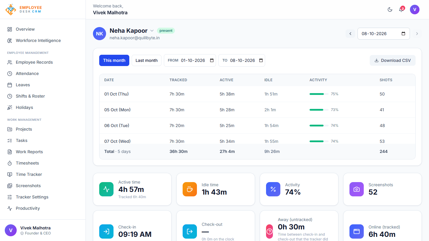Click the 05 Oct (Mon) activity bar
Viewport: 429px width, 241px height.
(x=319, y=110)
